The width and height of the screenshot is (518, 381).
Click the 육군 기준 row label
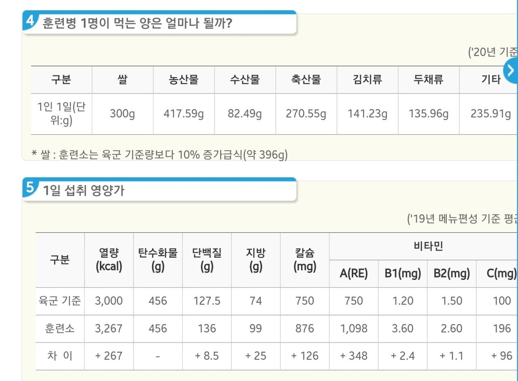coord(60,301)
